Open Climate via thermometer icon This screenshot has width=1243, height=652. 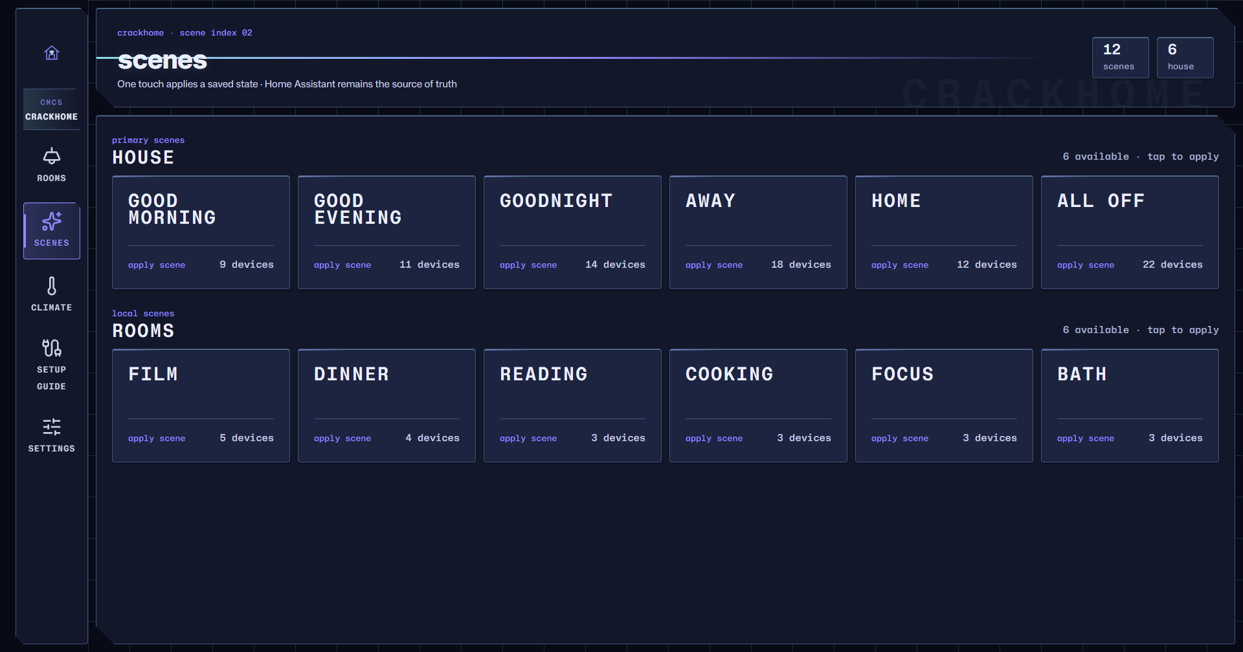click(x=52, y=286)
